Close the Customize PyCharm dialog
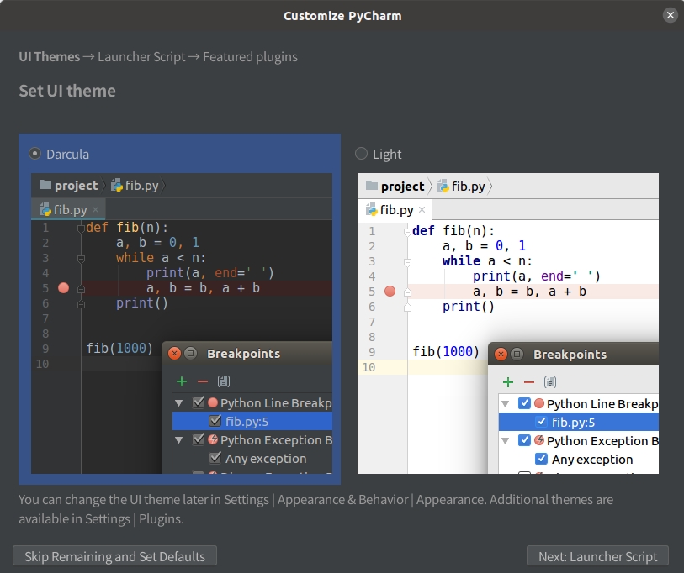The width and height of the screenshot is (684, 573). pos(670,15)
